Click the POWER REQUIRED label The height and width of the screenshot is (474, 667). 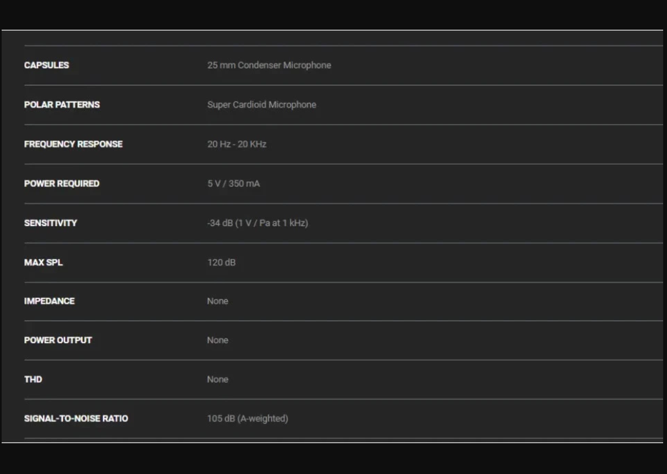62,184
